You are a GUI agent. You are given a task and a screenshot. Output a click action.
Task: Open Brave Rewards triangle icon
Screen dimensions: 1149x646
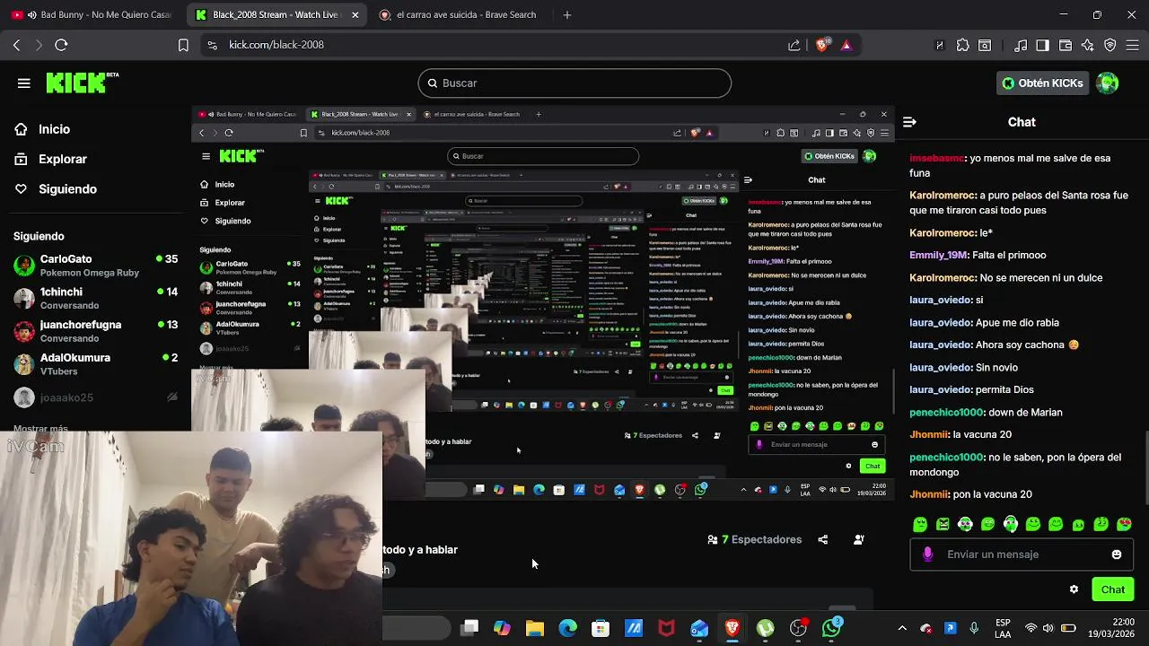click(x=846, y=45)
